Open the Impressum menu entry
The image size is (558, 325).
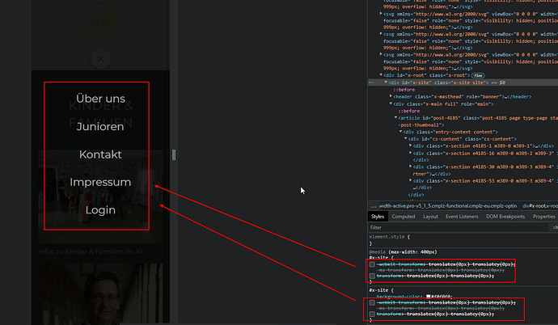(100, 182)
